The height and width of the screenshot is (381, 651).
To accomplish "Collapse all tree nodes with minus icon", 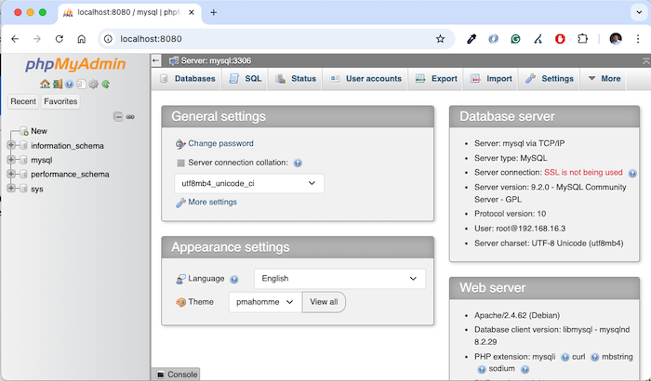I will point(118,117).
